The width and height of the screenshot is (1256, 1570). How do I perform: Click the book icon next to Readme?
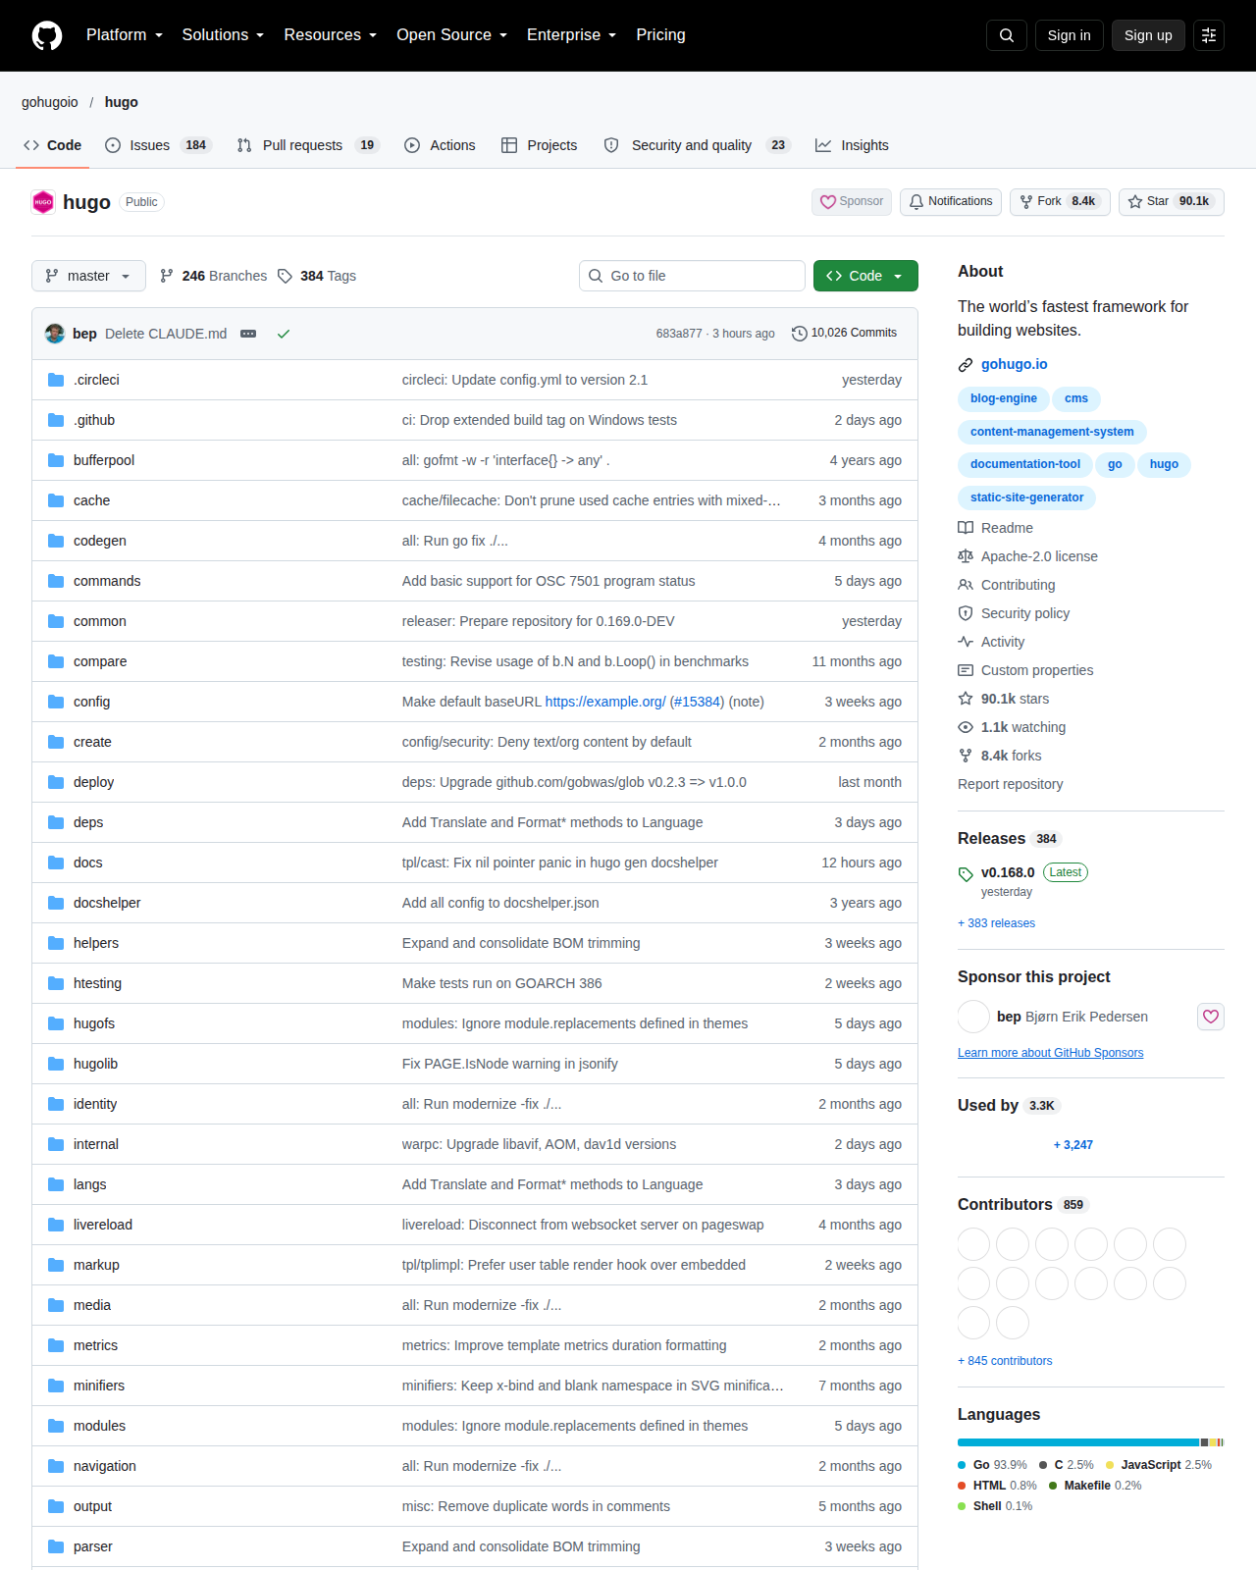point(966,528)
